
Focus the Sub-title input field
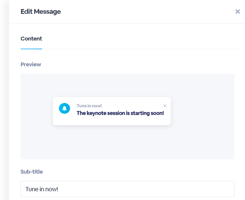(x=127, y=189)
